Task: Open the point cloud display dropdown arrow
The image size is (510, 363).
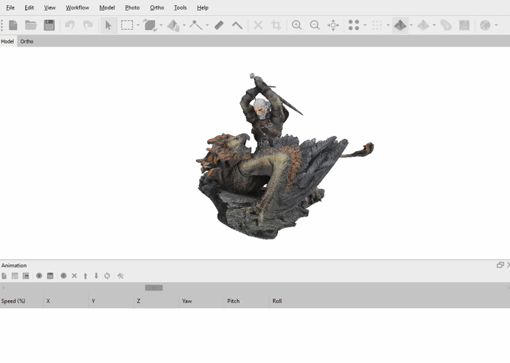Action: coord(365,26)
